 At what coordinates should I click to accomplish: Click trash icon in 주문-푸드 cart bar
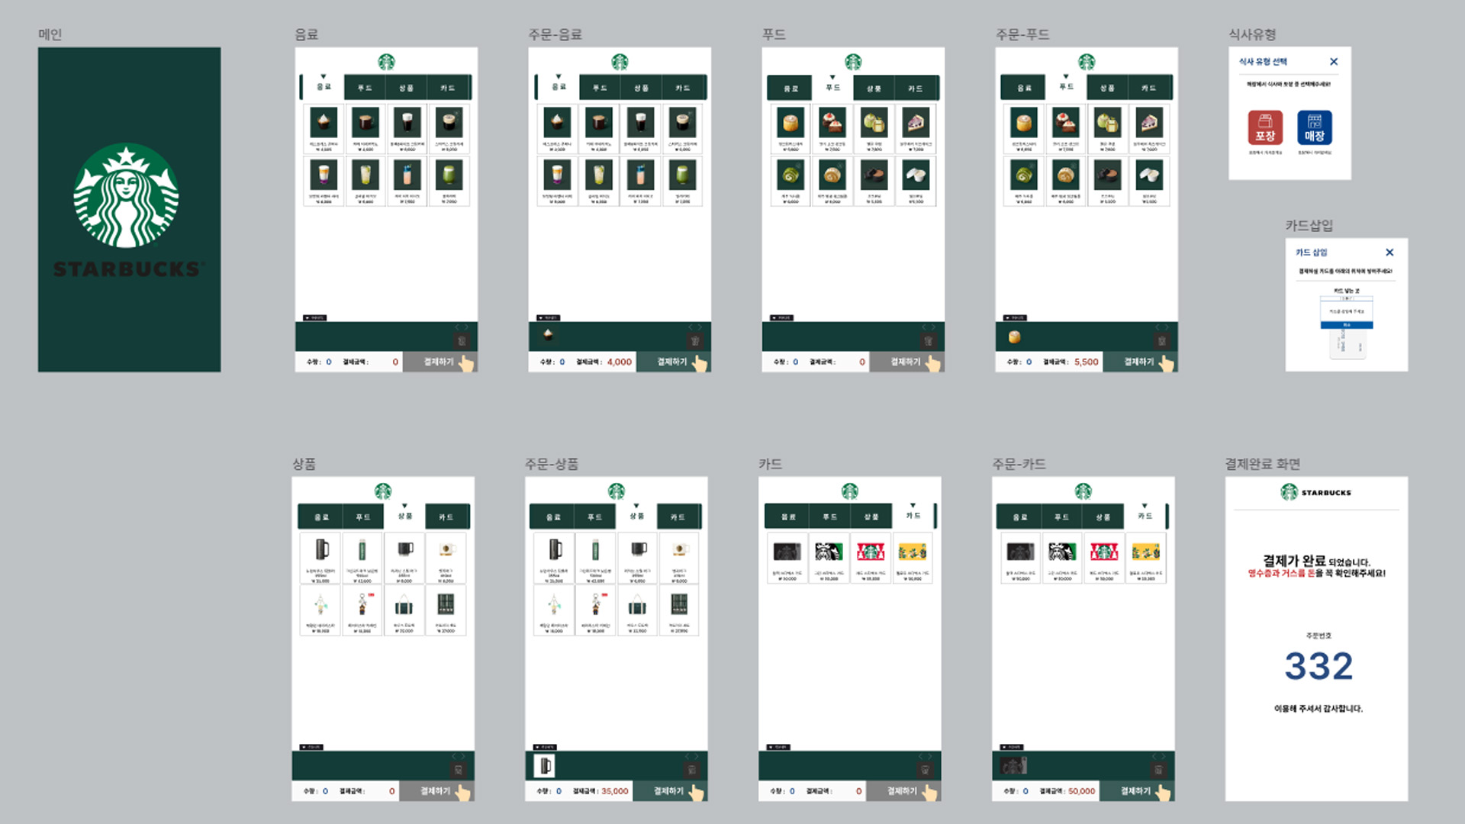(1161, 341)
